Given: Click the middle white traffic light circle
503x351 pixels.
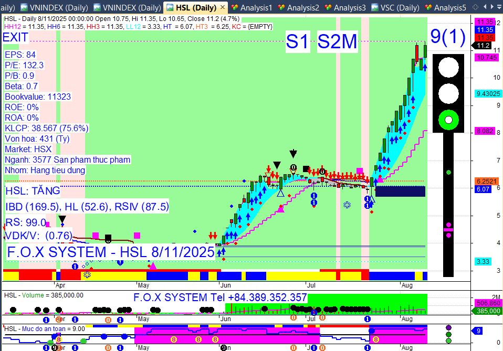Looking at the screenshot, I should 448,93.
